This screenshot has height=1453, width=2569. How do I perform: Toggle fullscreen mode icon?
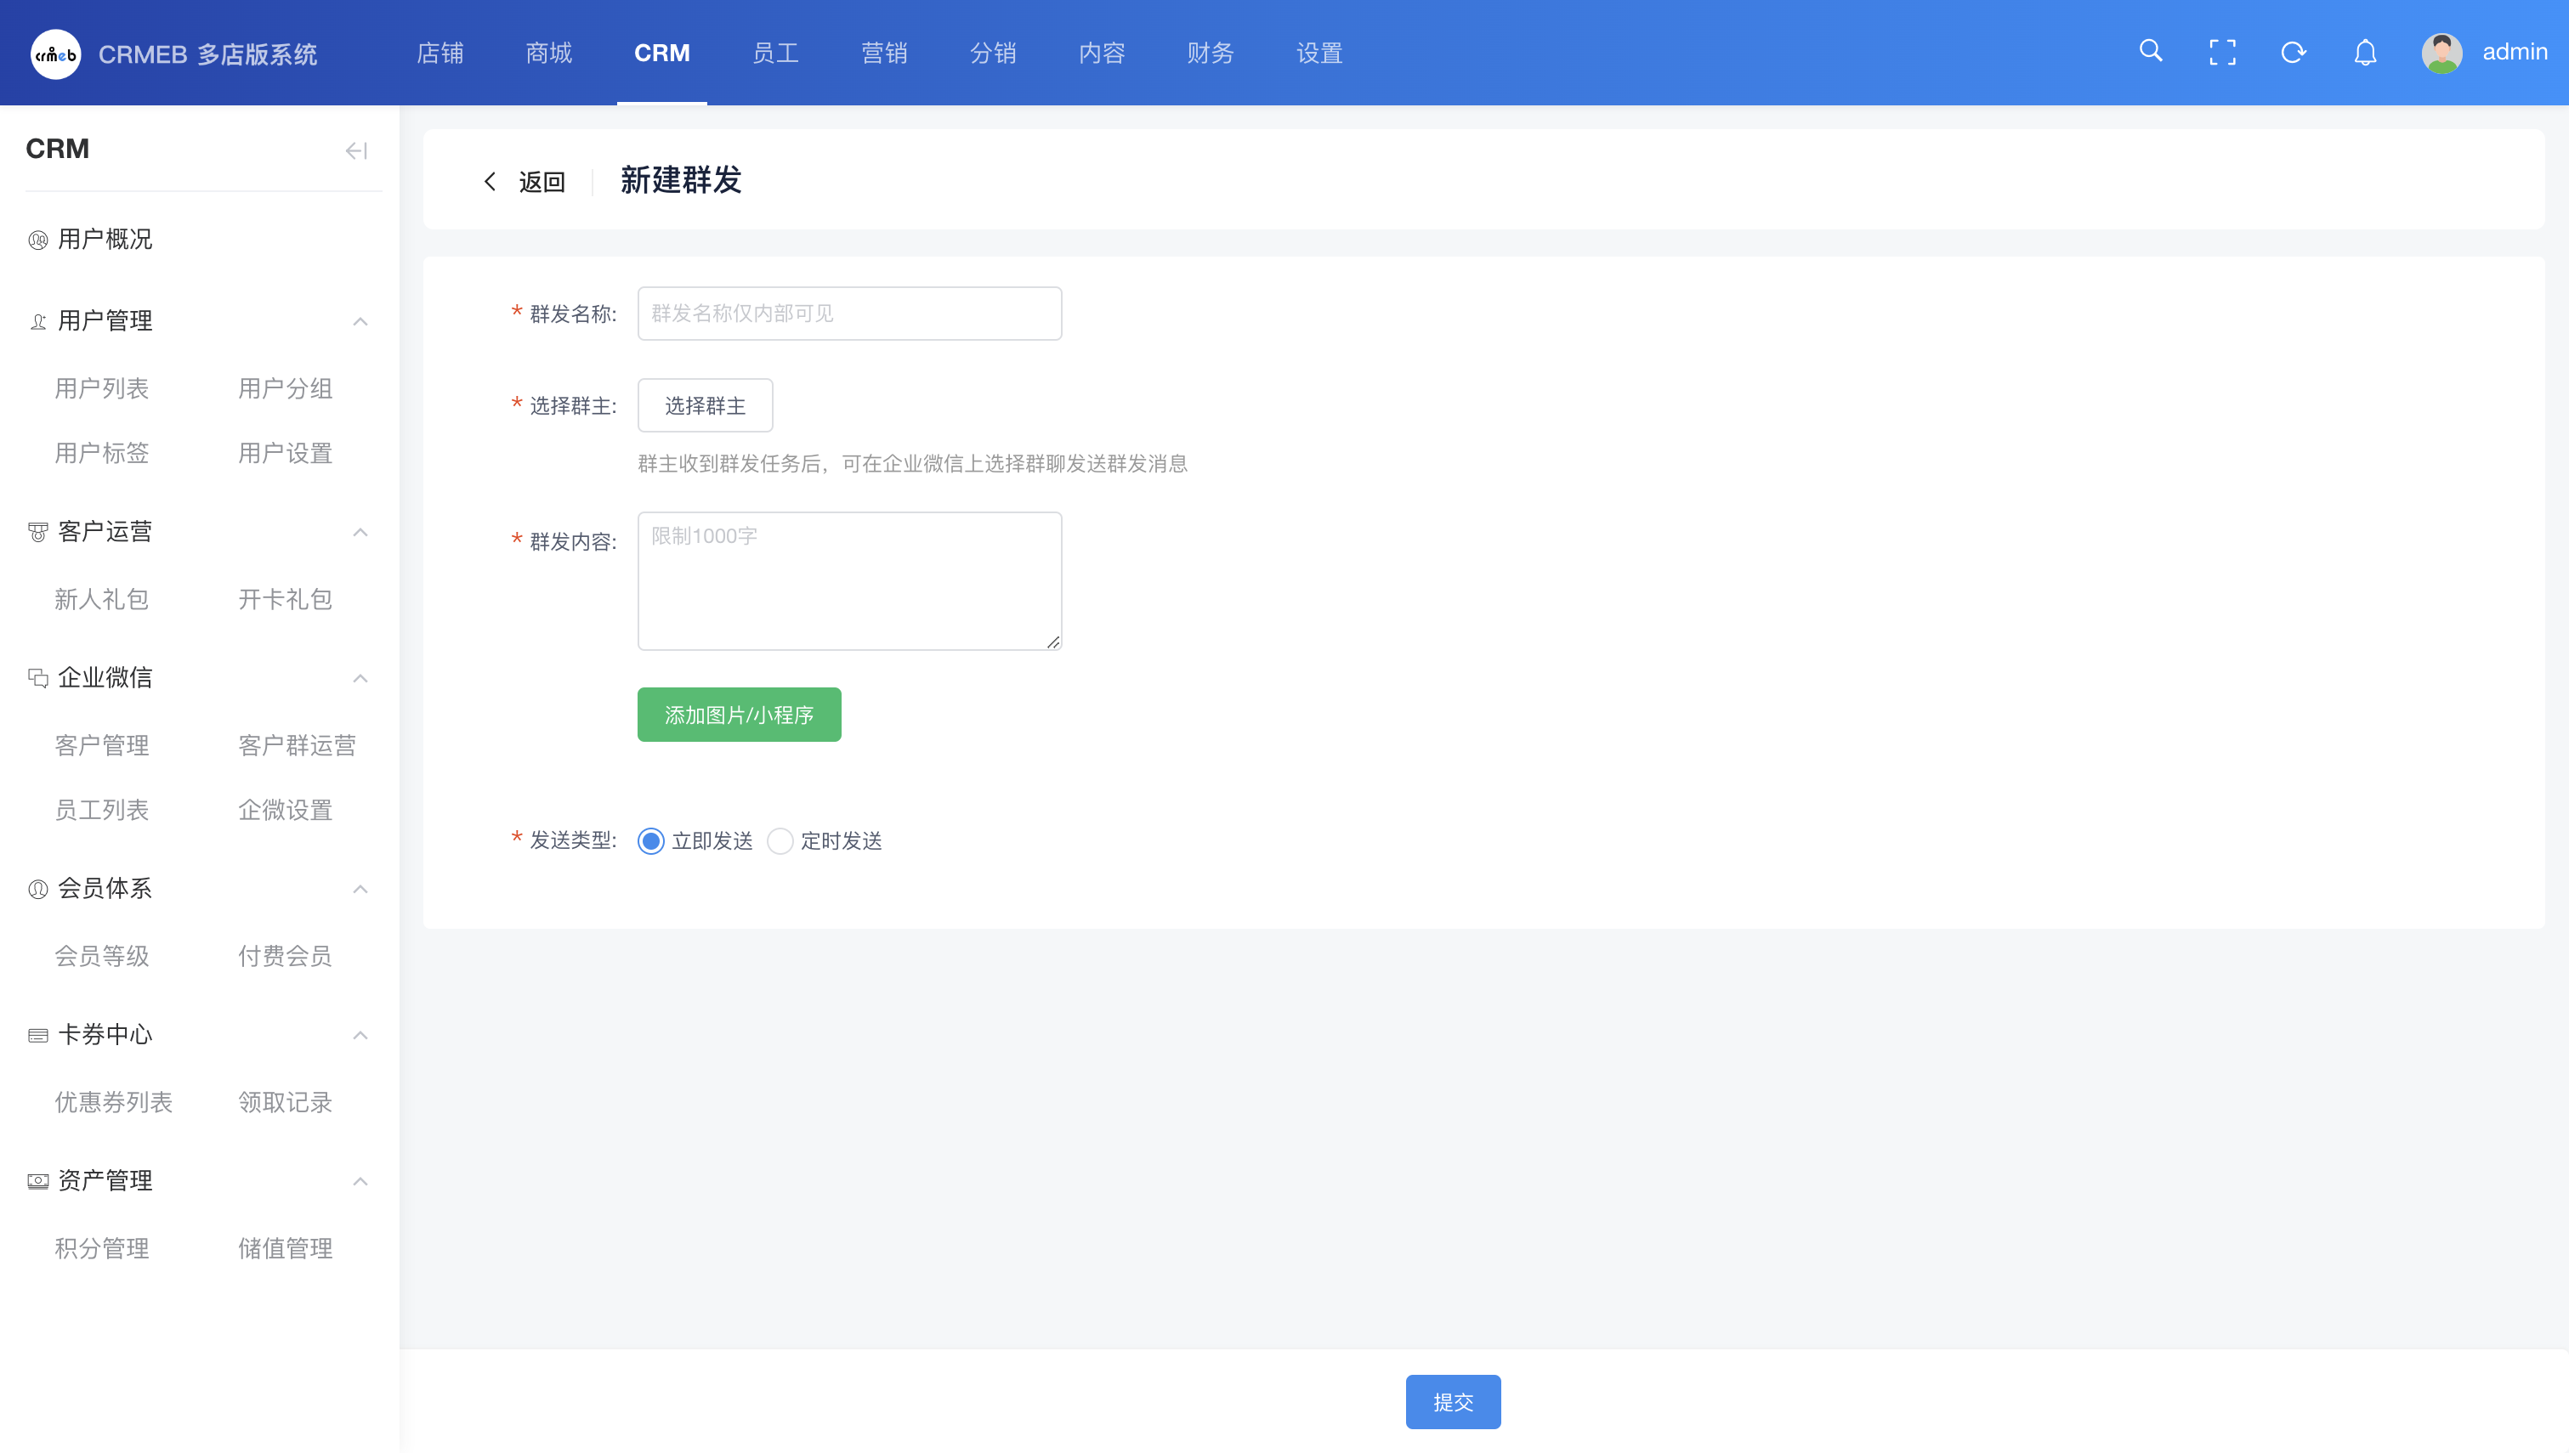2223,53
